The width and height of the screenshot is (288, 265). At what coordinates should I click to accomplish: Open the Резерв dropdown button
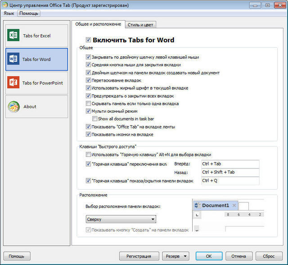[x=175, y=256]
